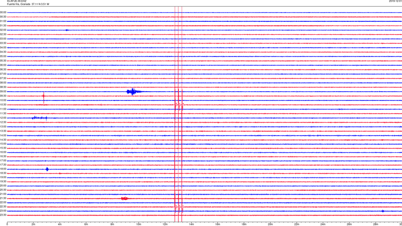Screen dimensions: 402x226
Task: Click the calibration pulse group on 22:30 trace
Action: pos(179,207)
